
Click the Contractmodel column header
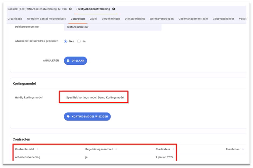tap(24, 149)
